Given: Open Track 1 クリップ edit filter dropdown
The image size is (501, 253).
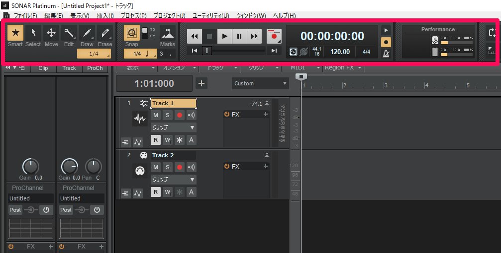Looking at the screenshot, I should 174,127.
